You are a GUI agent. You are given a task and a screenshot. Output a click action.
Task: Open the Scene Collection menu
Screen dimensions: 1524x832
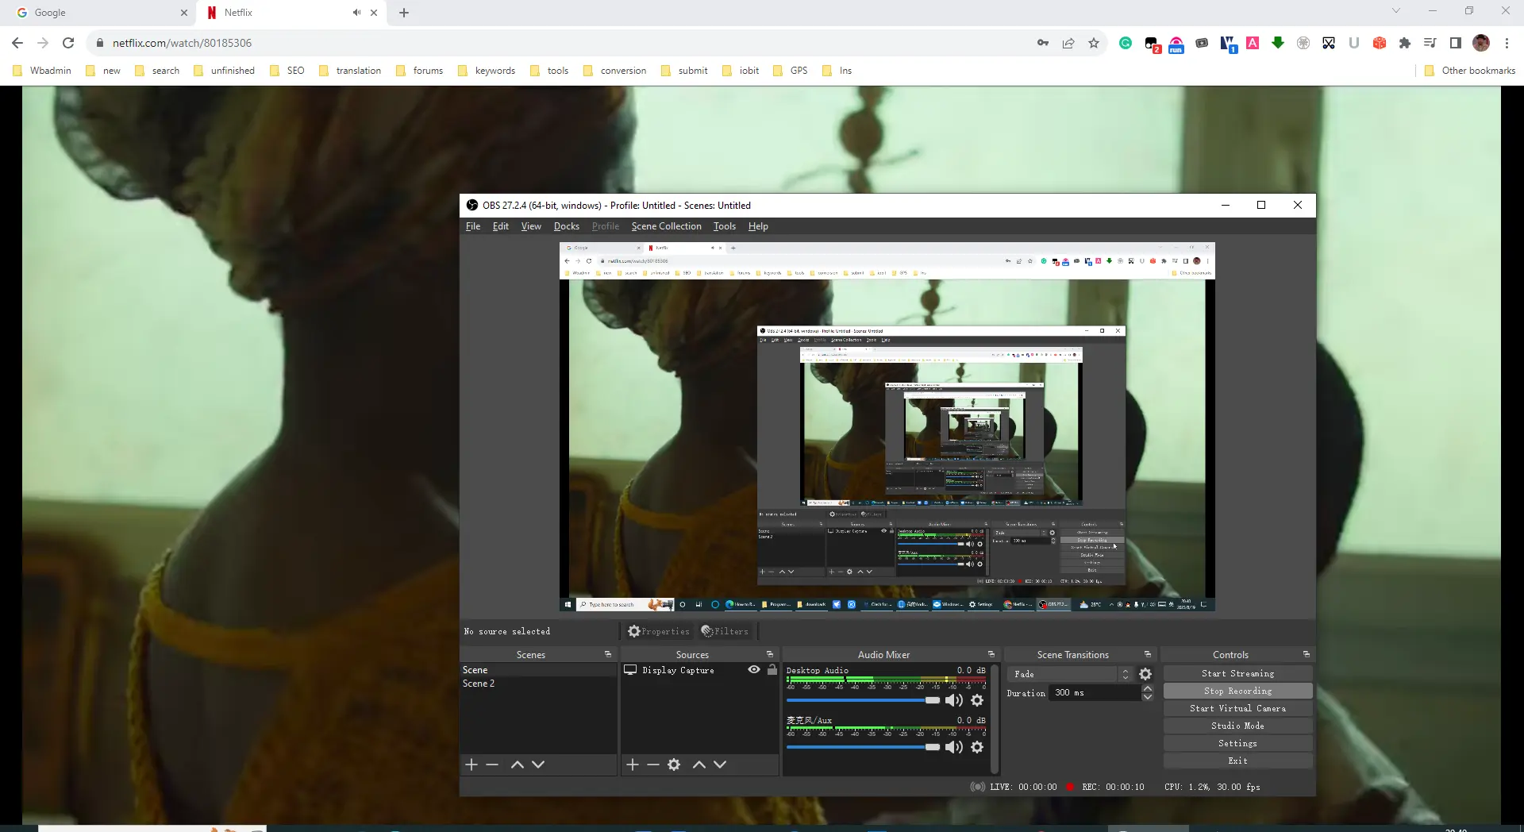(x=667, y=226)
